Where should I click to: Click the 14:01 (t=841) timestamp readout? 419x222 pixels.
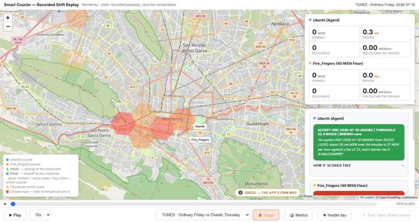pyautogui.click(x=405, y=204)
